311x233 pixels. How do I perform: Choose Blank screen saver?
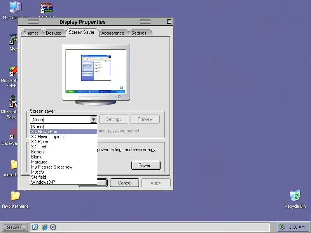[x=63, y=157]
